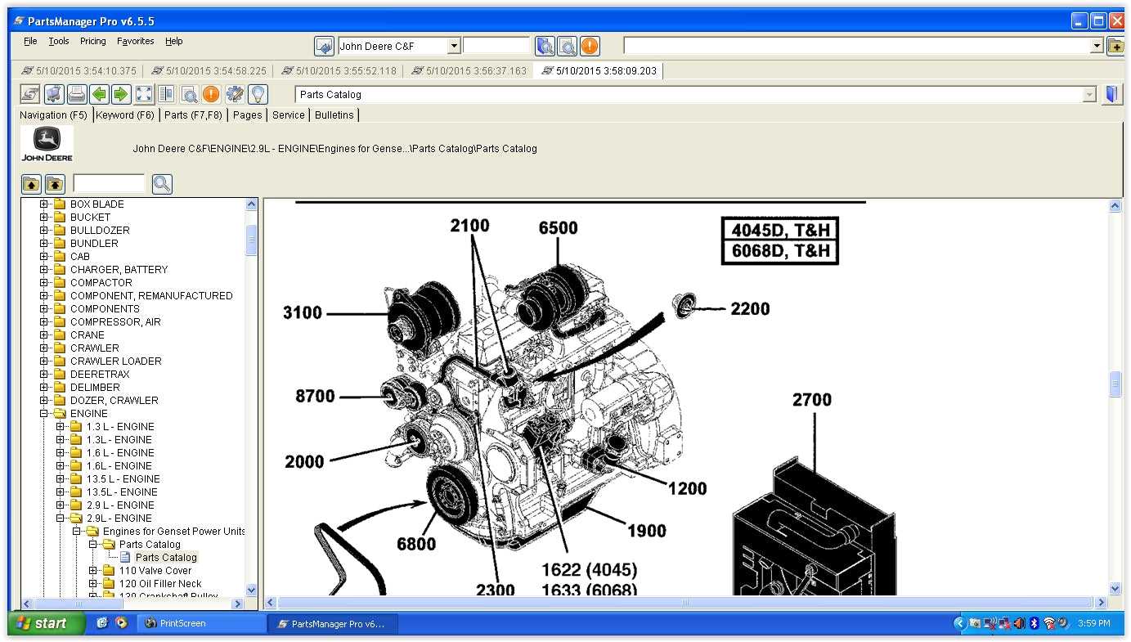1131x642 pixels.
Task: Open the File menu
Action: pos(30,41)
